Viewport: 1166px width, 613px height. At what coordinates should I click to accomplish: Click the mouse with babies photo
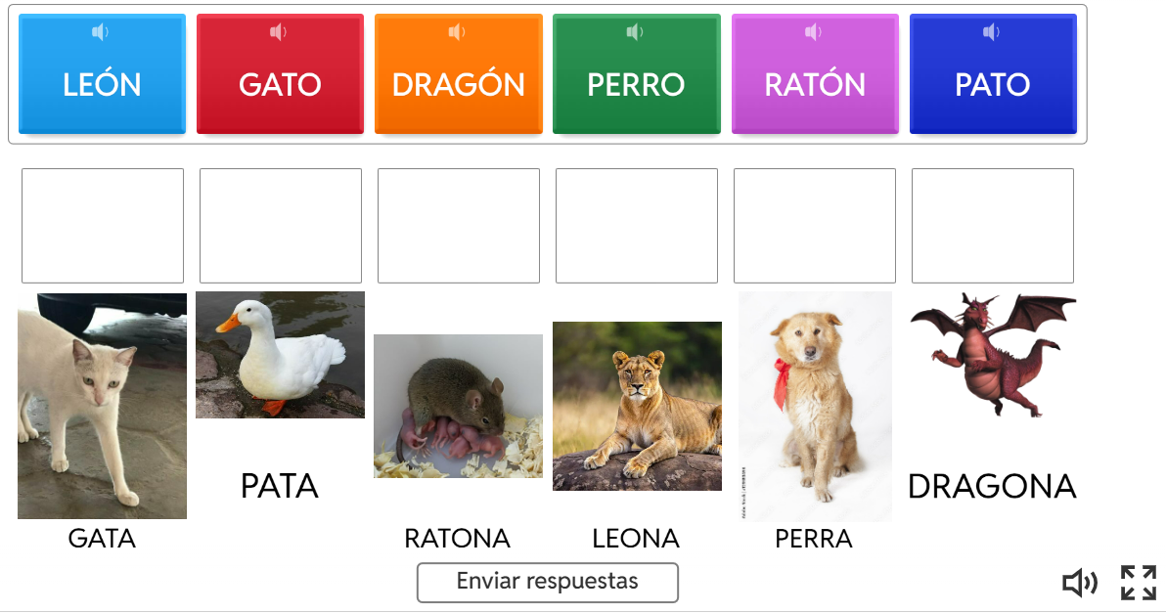click(x=458, y=406)
